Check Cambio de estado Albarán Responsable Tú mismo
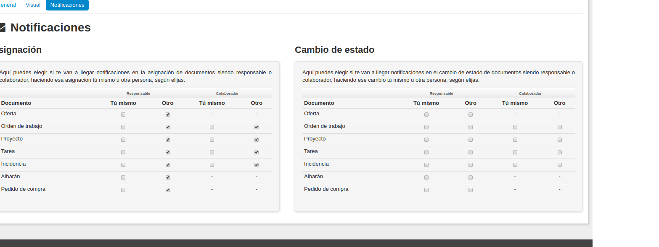This screenshot has width=659, height=247. (426, 177)
